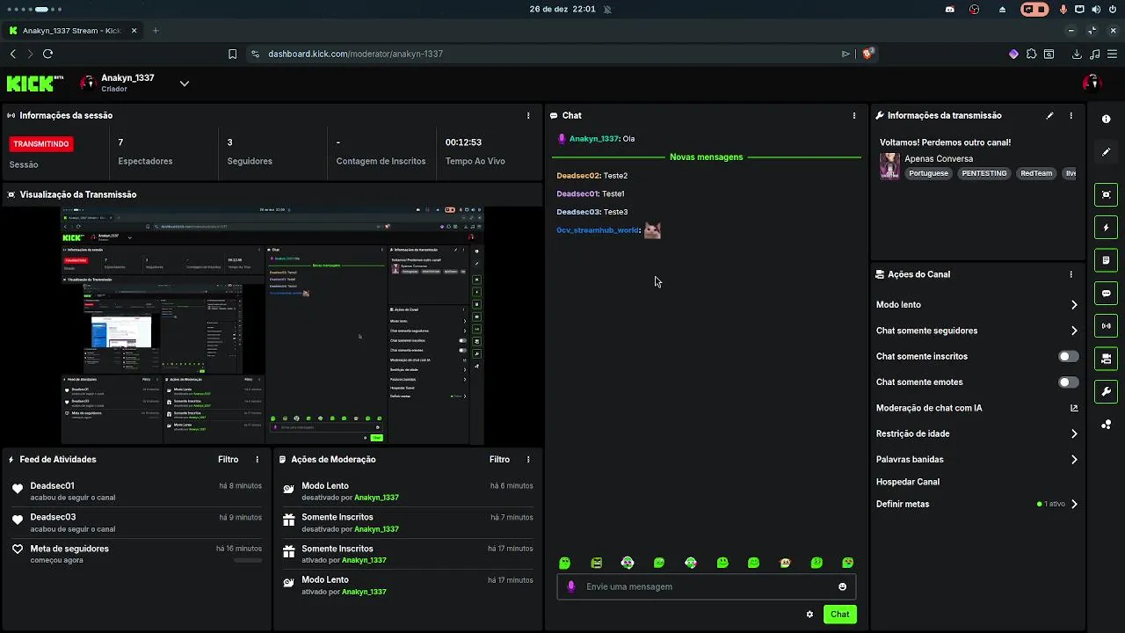Screen dimensions: 1125x633
Task: Select the Anakyn_1337 Stream browser tab
Action: tap(72, 31)
